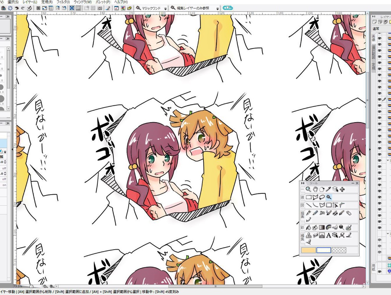This screenshot has height=295, width=391.
Task: Pick the orange foreground color swatch
Action: coord(309,250)
